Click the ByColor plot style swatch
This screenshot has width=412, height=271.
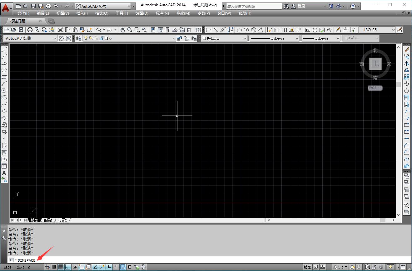pyautogui.click(x=361, y=38)
